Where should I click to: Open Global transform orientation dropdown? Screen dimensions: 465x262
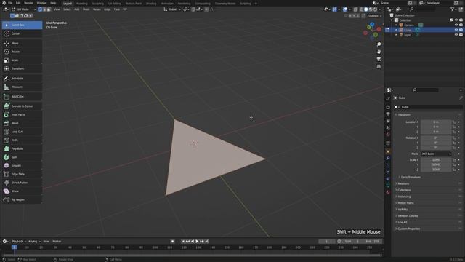(172, 9)
